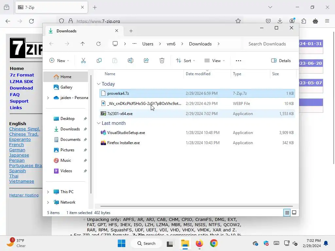Open the Sort dropdown menu

coord(185,60)
